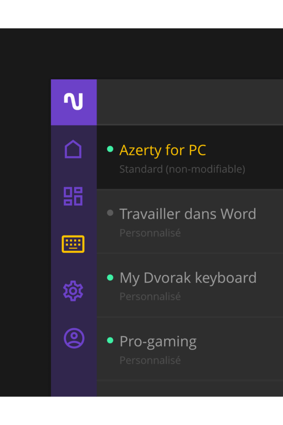283x425 pixels.
Task: Go to the Home section
Action: pyautogui.click(x=73, y=149)
